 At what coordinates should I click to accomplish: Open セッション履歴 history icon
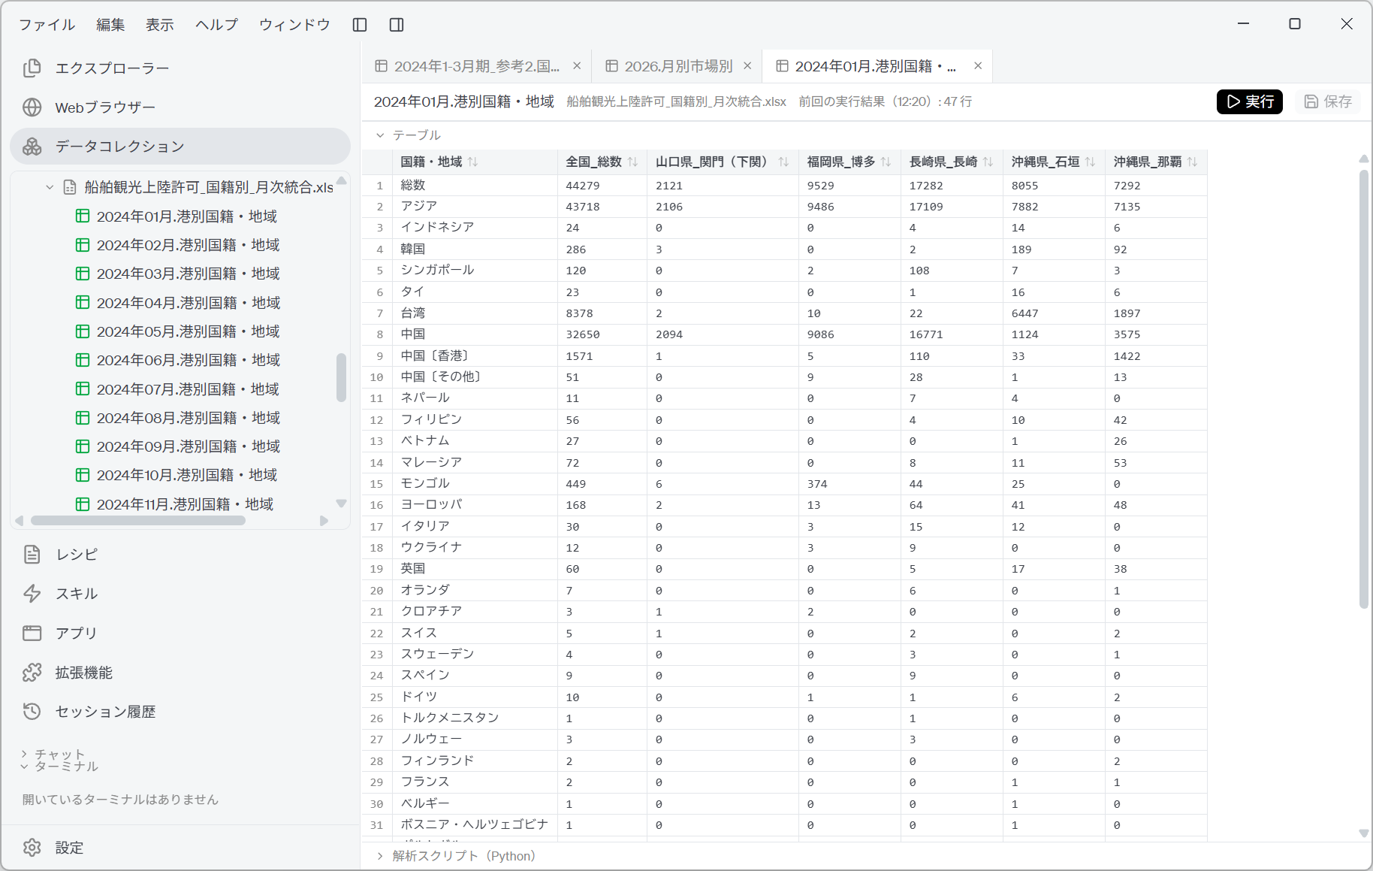coord(32,712)
